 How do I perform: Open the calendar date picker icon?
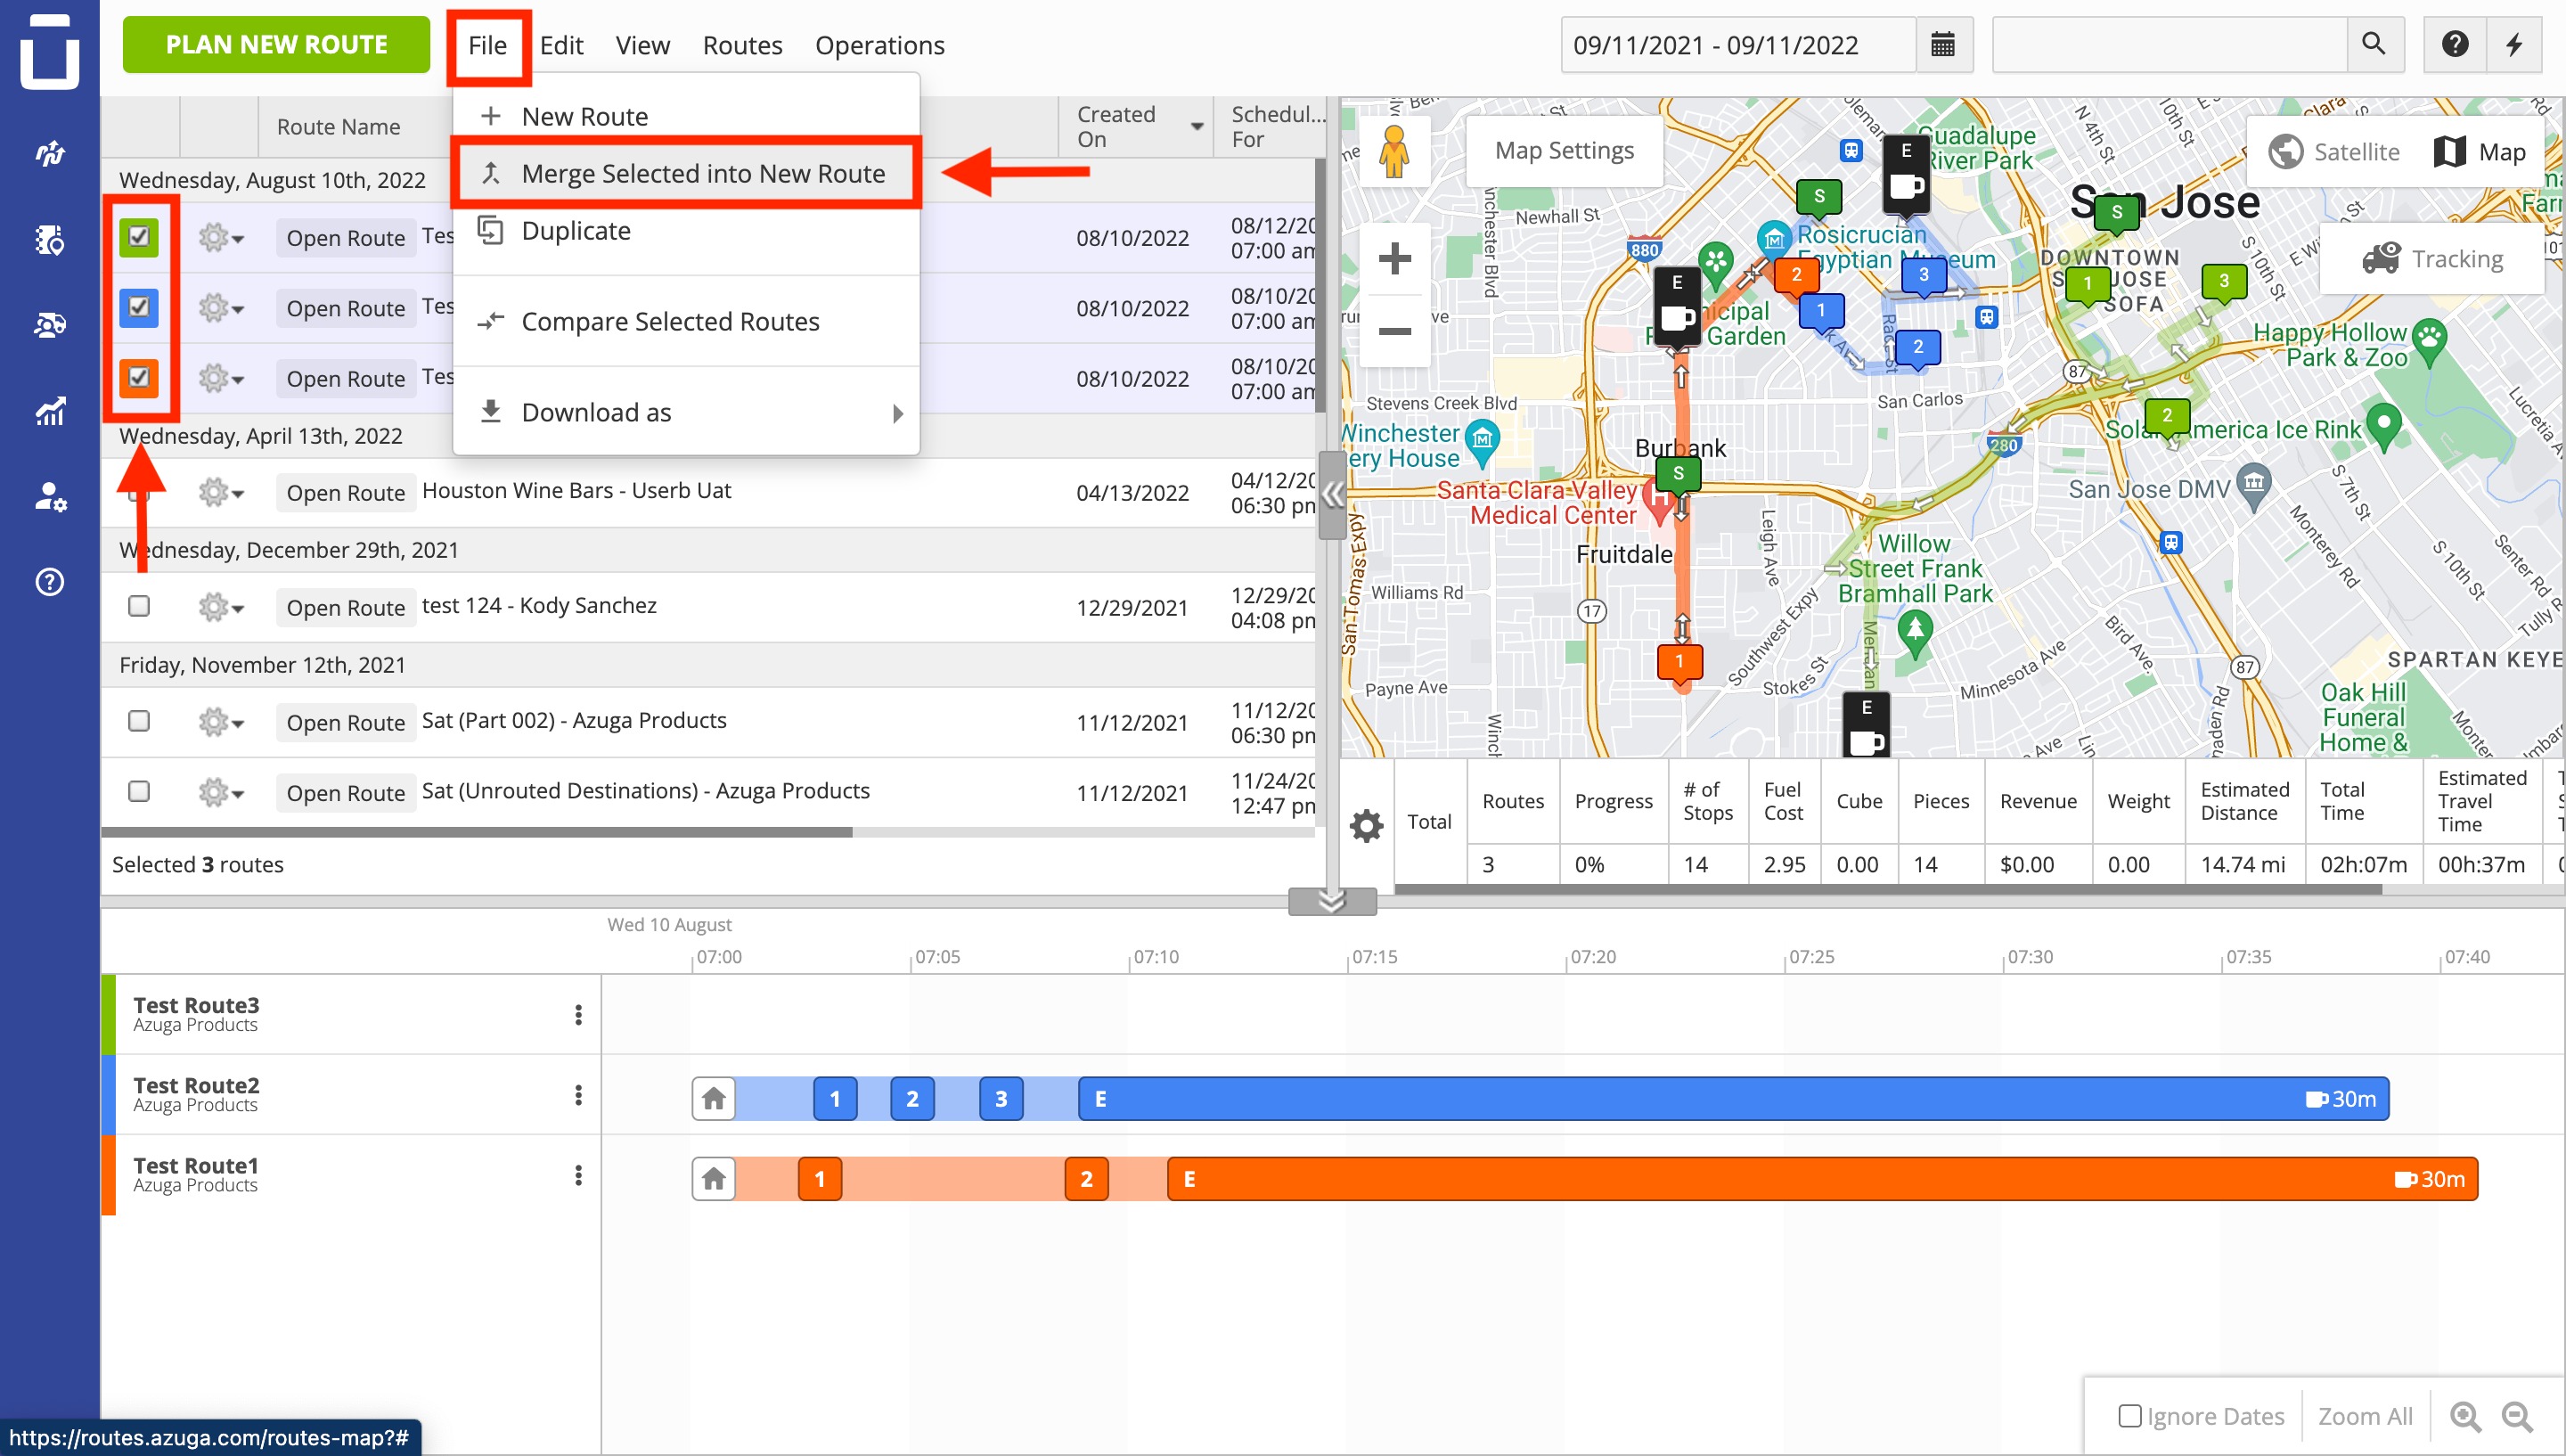1942,44
